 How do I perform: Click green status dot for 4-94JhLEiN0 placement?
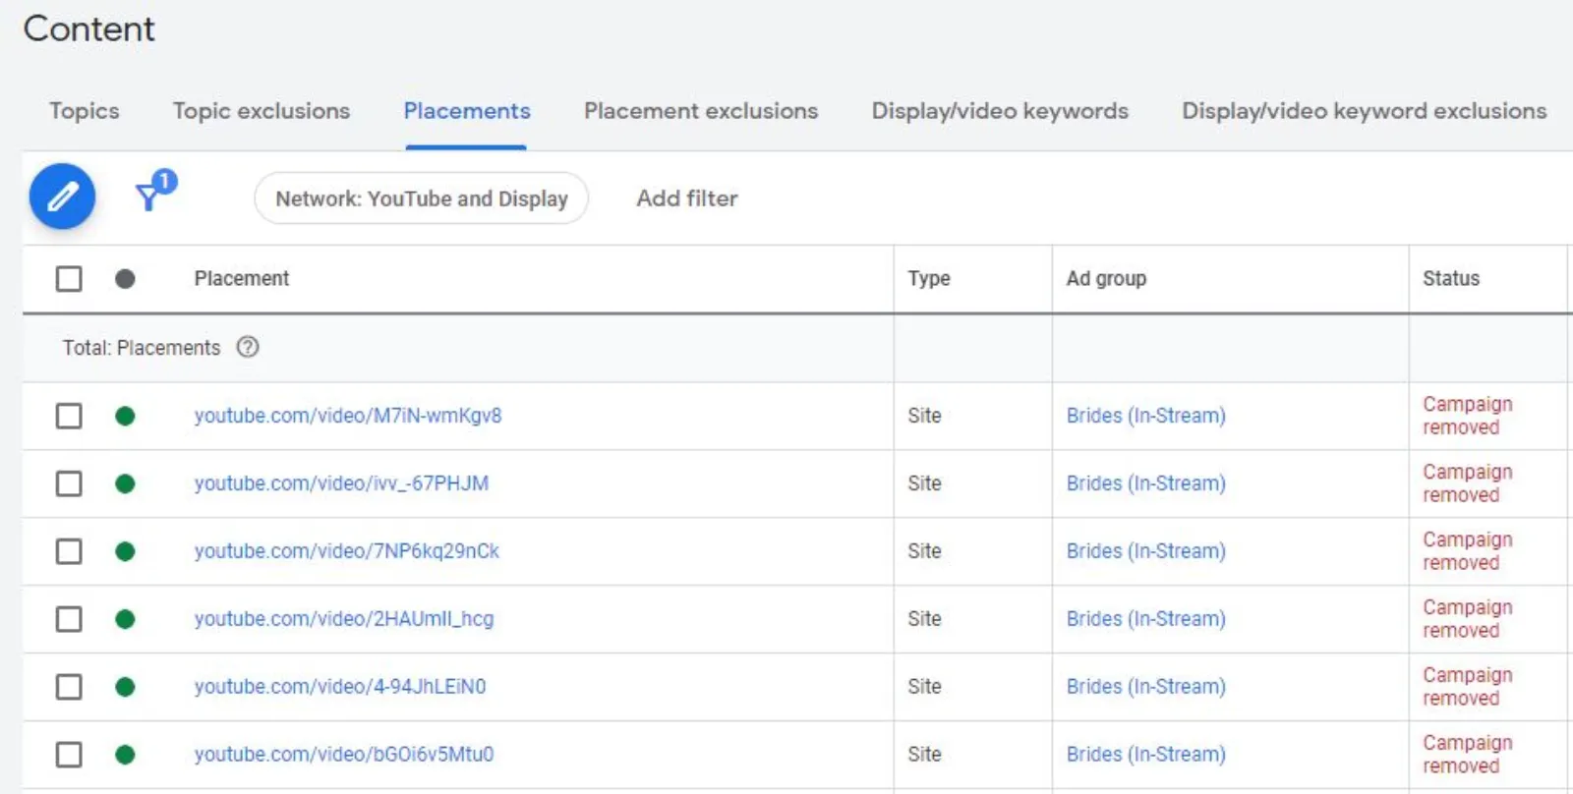125,687
